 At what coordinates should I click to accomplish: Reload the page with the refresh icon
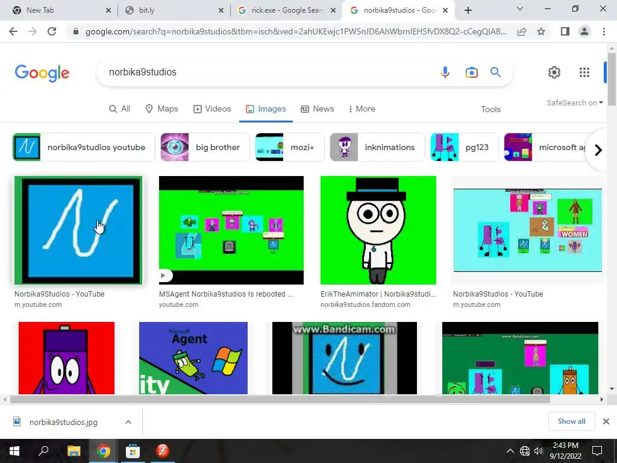point(52,31)
